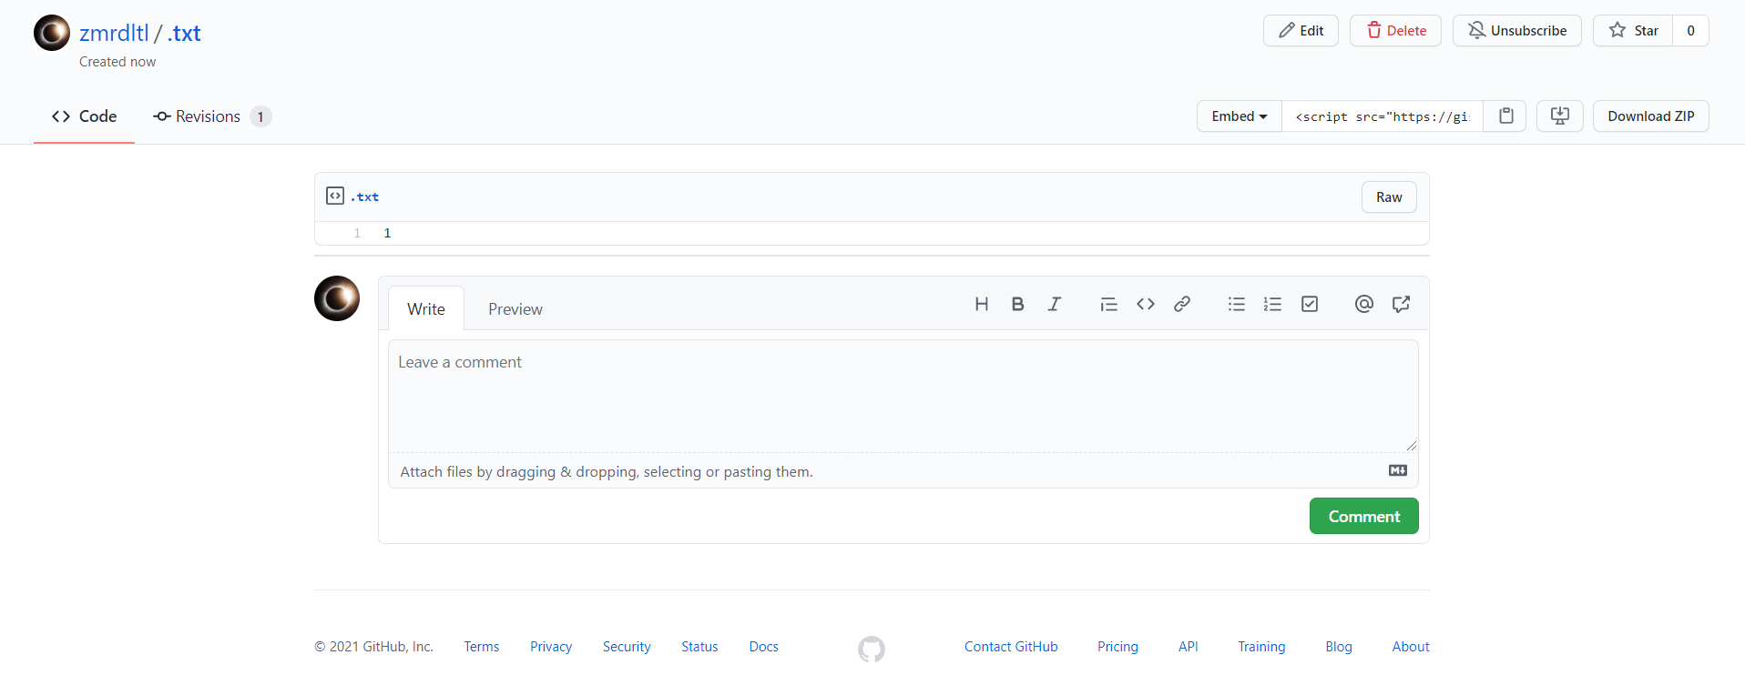The image size is (1745, 675).
Task: Open Contact GitHub link
Action: (x=1011, y=647)
